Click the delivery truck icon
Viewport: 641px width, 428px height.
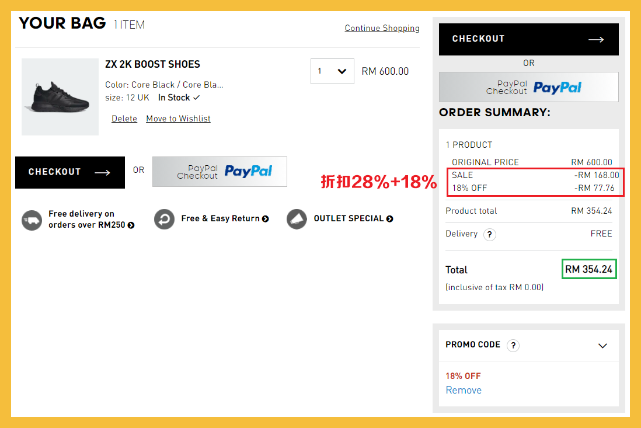(32, 220)
